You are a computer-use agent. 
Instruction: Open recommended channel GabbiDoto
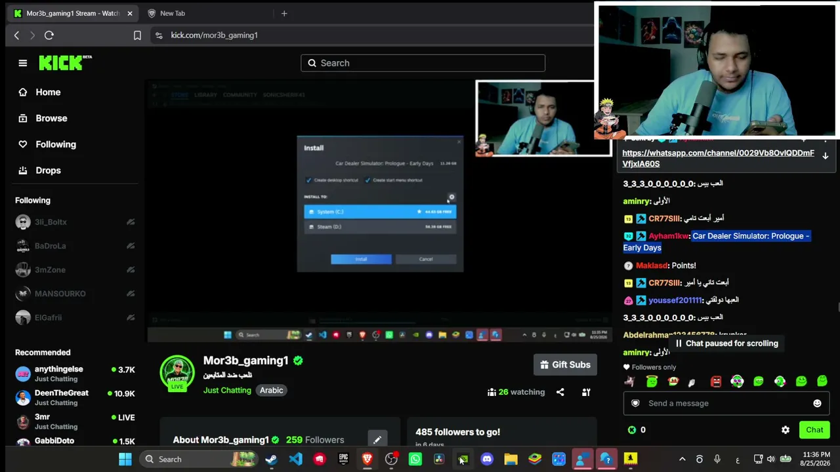click(75, 442)
